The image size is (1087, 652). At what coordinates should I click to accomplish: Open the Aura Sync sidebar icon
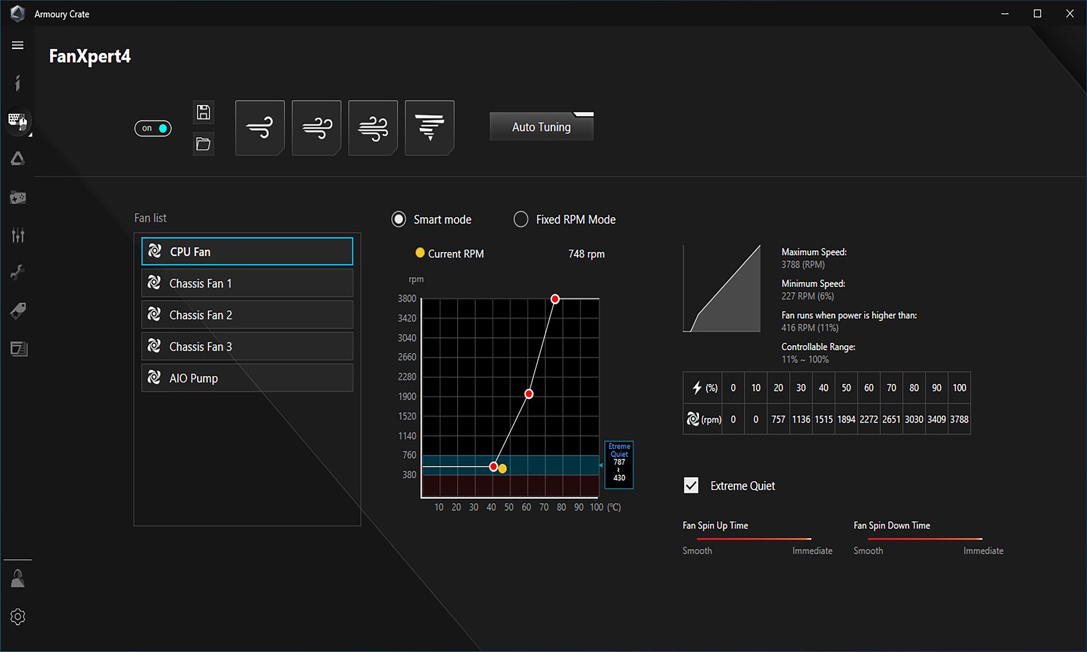click(x=18, y=158)
